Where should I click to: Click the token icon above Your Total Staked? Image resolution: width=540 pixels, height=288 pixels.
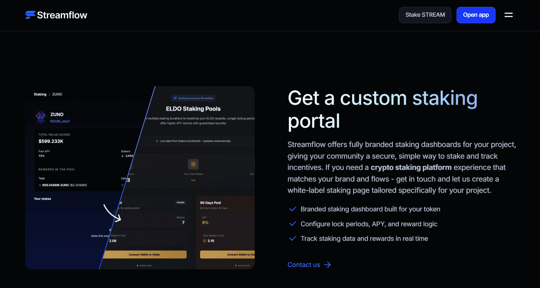tap(193, 164)
